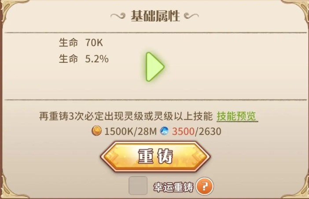The width and height of the screenshot is (309, 199).
Task: Open the orange question mark help icon
Action: (205, 186)
